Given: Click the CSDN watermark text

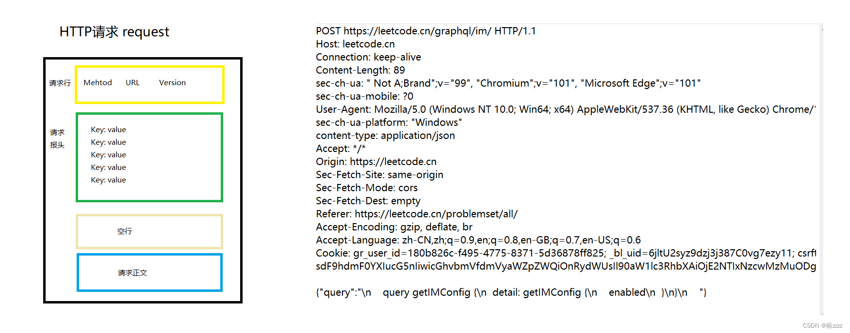Looking at the screenshot, I should click(822, 326).
